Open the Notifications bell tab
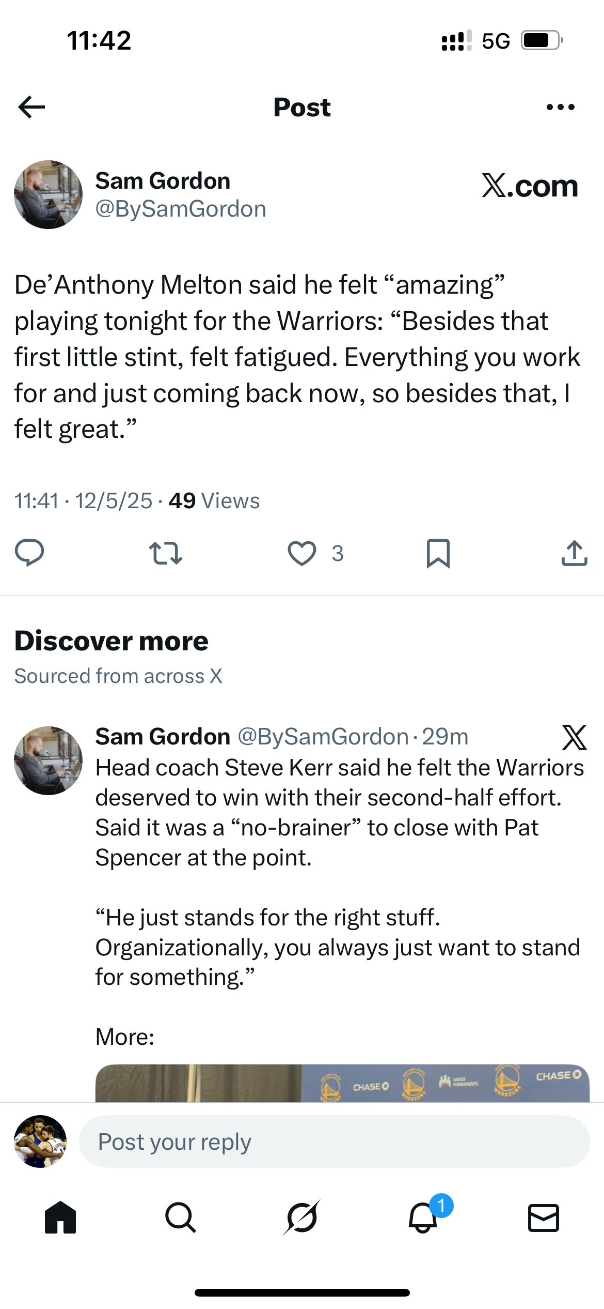604x1309 pixels. tap(423, 1217)
